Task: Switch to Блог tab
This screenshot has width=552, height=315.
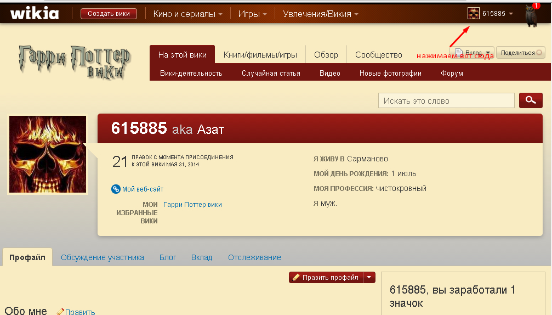Action: (x=168, y=257)
